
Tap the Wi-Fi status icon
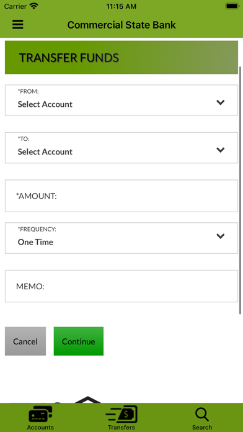click(x=34, y=6)
